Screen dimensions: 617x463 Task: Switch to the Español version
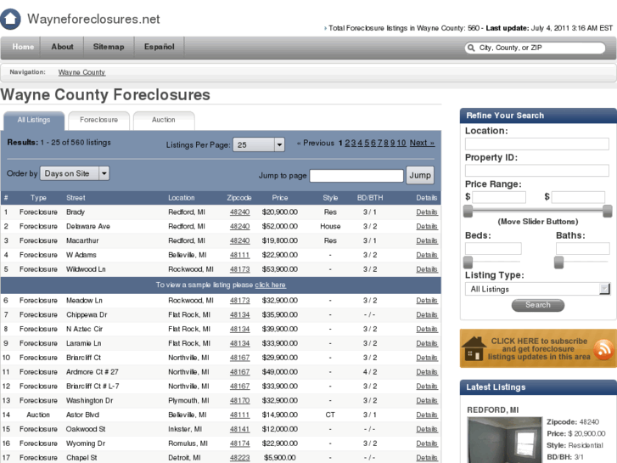(159, 47)
